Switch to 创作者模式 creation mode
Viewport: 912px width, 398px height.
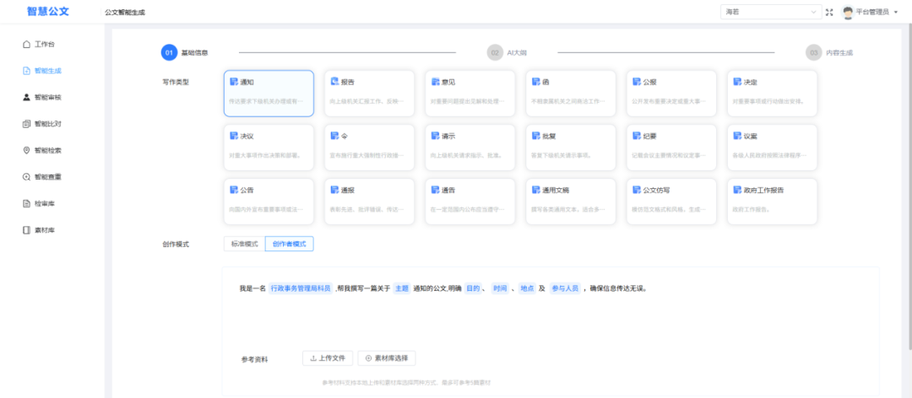click(289, 244)
